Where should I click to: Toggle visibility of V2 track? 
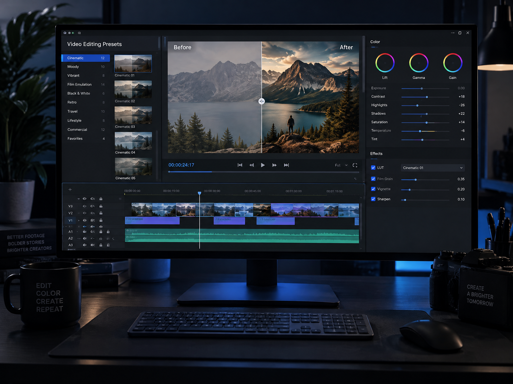pyautogui.click(x=85, y=213)
